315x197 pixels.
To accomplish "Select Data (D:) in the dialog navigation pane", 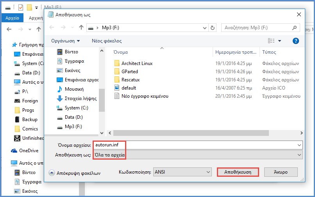I will [70, 117].
